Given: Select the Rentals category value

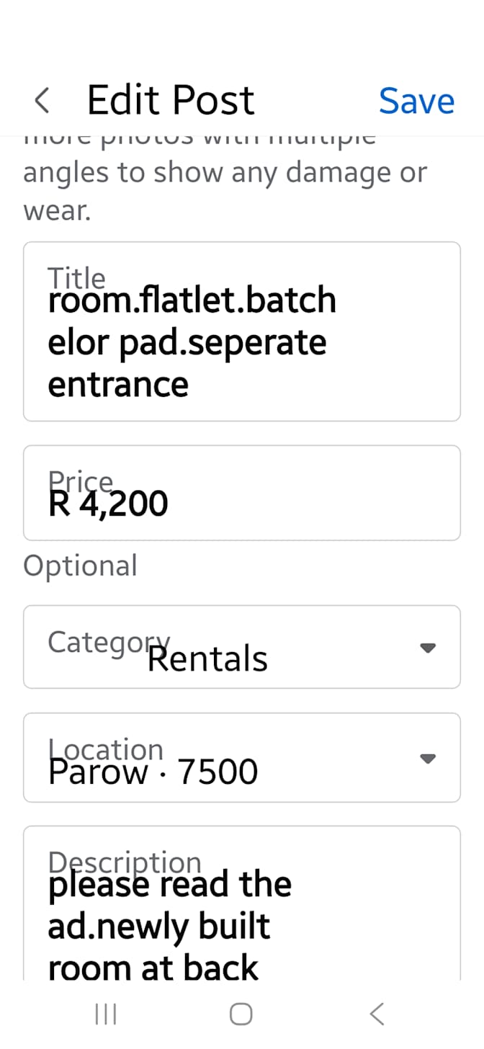Looking at the screenshot, I should (207, 659).
